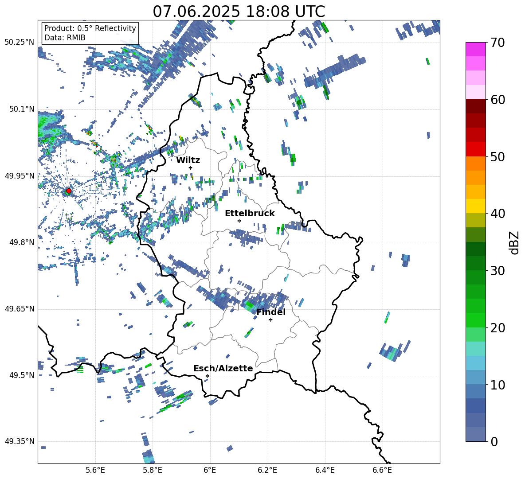Click the magenta top colorbar segment
This screenshot has height=479, width=525.
click(475, 49)
